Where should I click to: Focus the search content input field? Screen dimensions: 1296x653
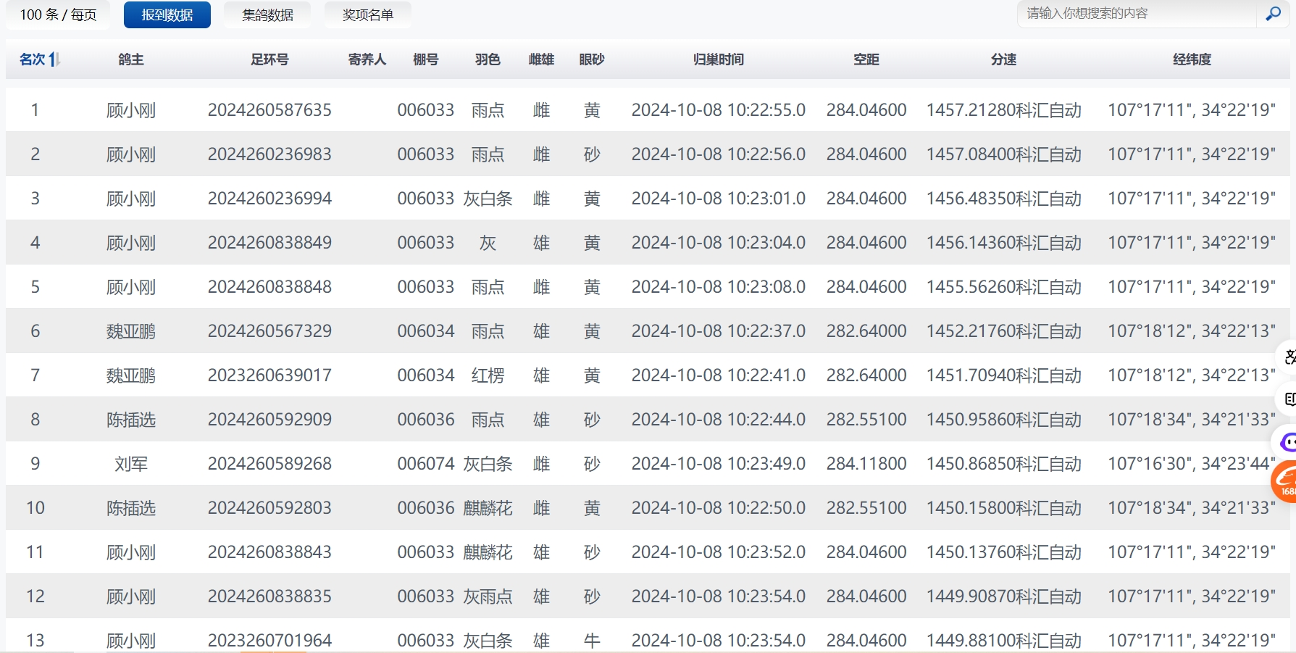[x=1137, y=14]
